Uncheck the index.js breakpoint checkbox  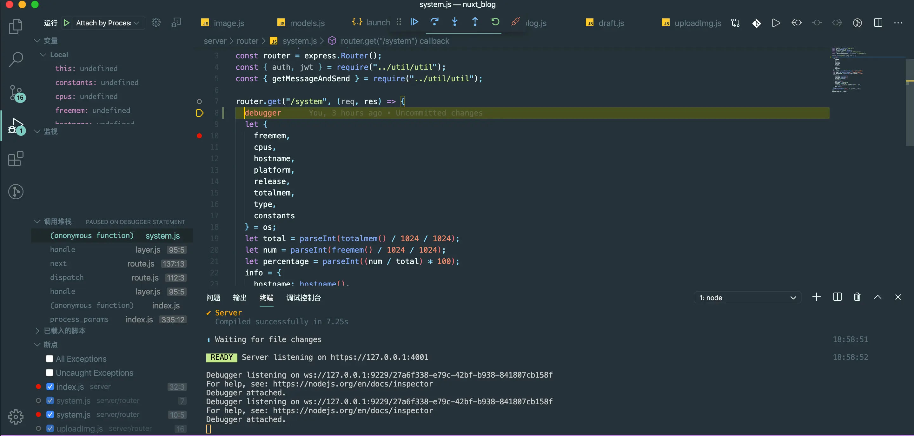coord(50,387)
